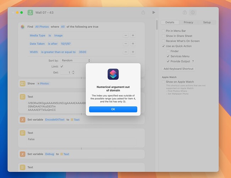Click the Text action icon above the base64 string
This screenshot has width=231, height=178.
[23, 97]
